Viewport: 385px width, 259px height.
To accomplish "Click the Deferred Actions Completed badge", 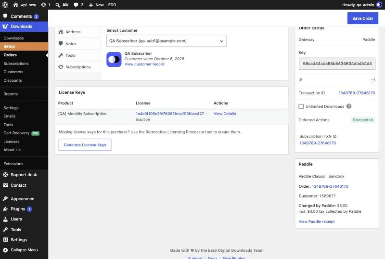I will point(363,120).
